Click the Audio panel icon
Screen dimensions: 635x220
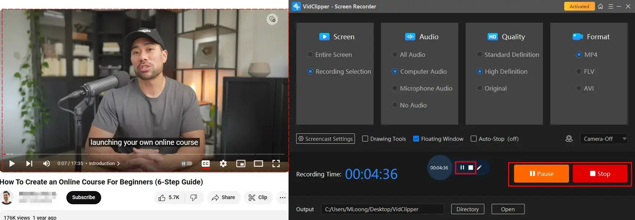click(x=410, y=37)
